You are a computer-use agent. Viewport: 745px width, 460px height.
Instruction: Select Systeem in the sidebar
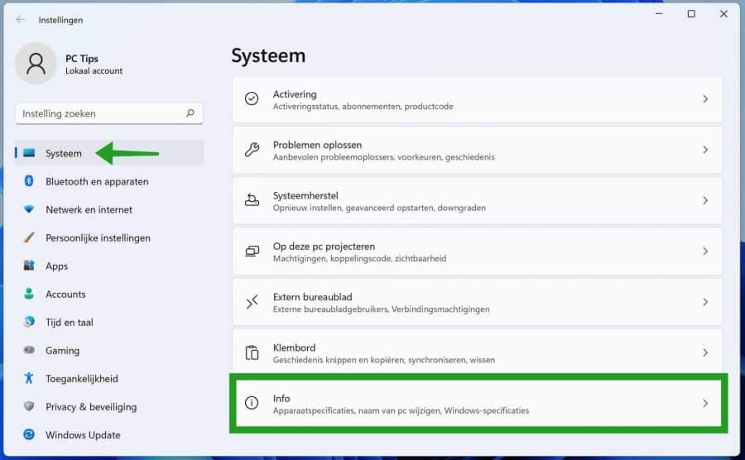click(108, 153)
